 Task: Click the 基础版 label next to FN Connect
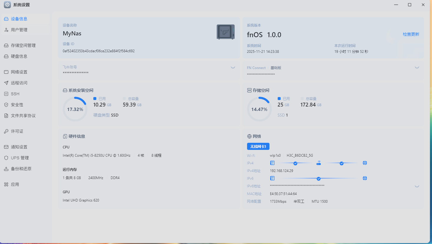276,68
